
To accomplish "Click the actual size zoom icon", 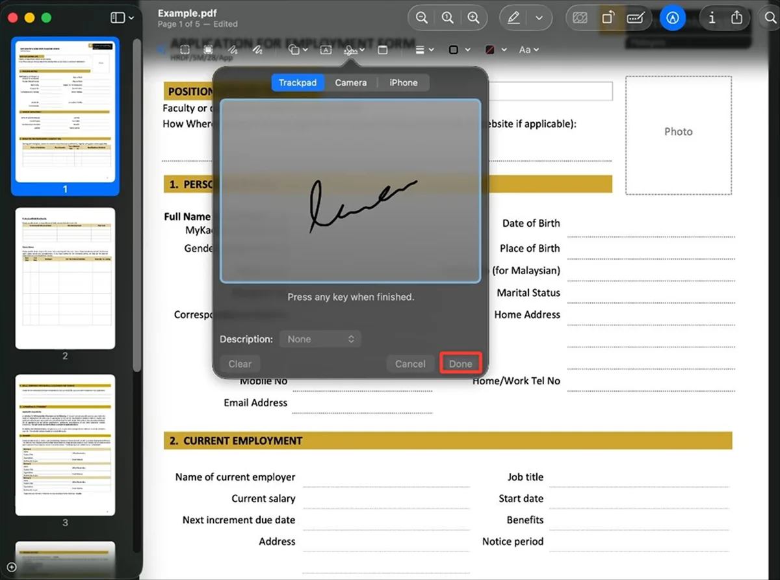I will pos(448,18).
